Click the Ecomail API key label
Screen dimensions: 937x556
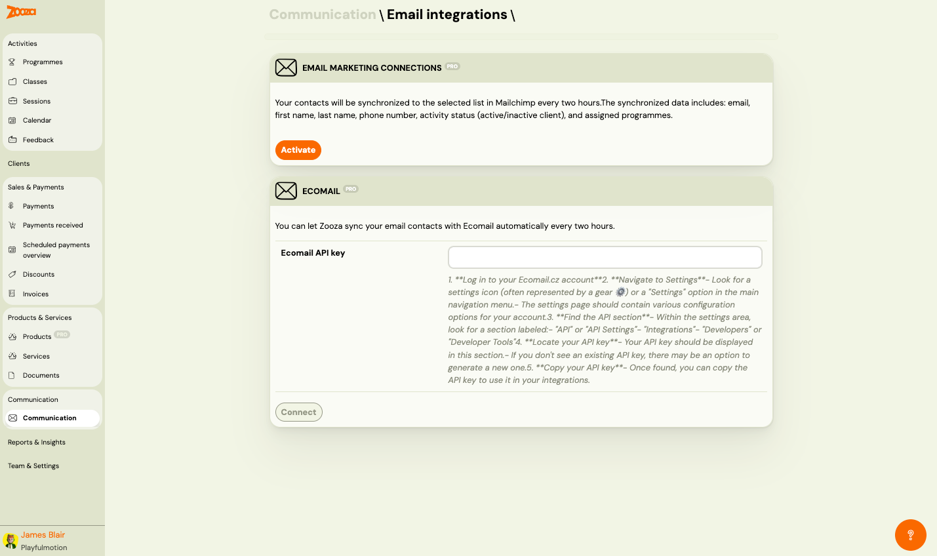click(x=313, y=253)
